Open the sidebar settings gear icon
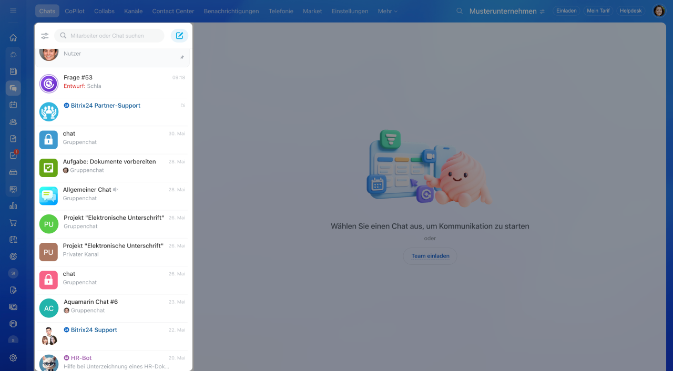 tap(13, 358)
